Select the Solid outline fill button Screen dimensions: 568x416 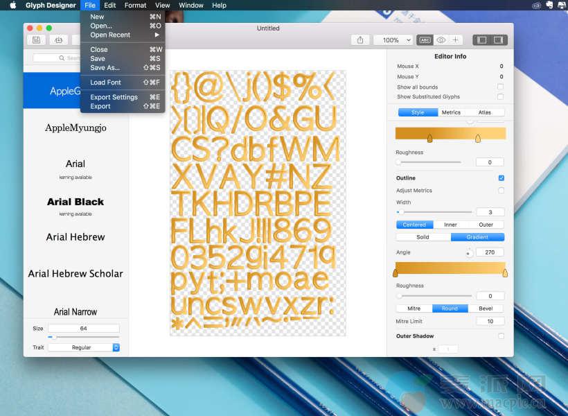coord(423,237)
